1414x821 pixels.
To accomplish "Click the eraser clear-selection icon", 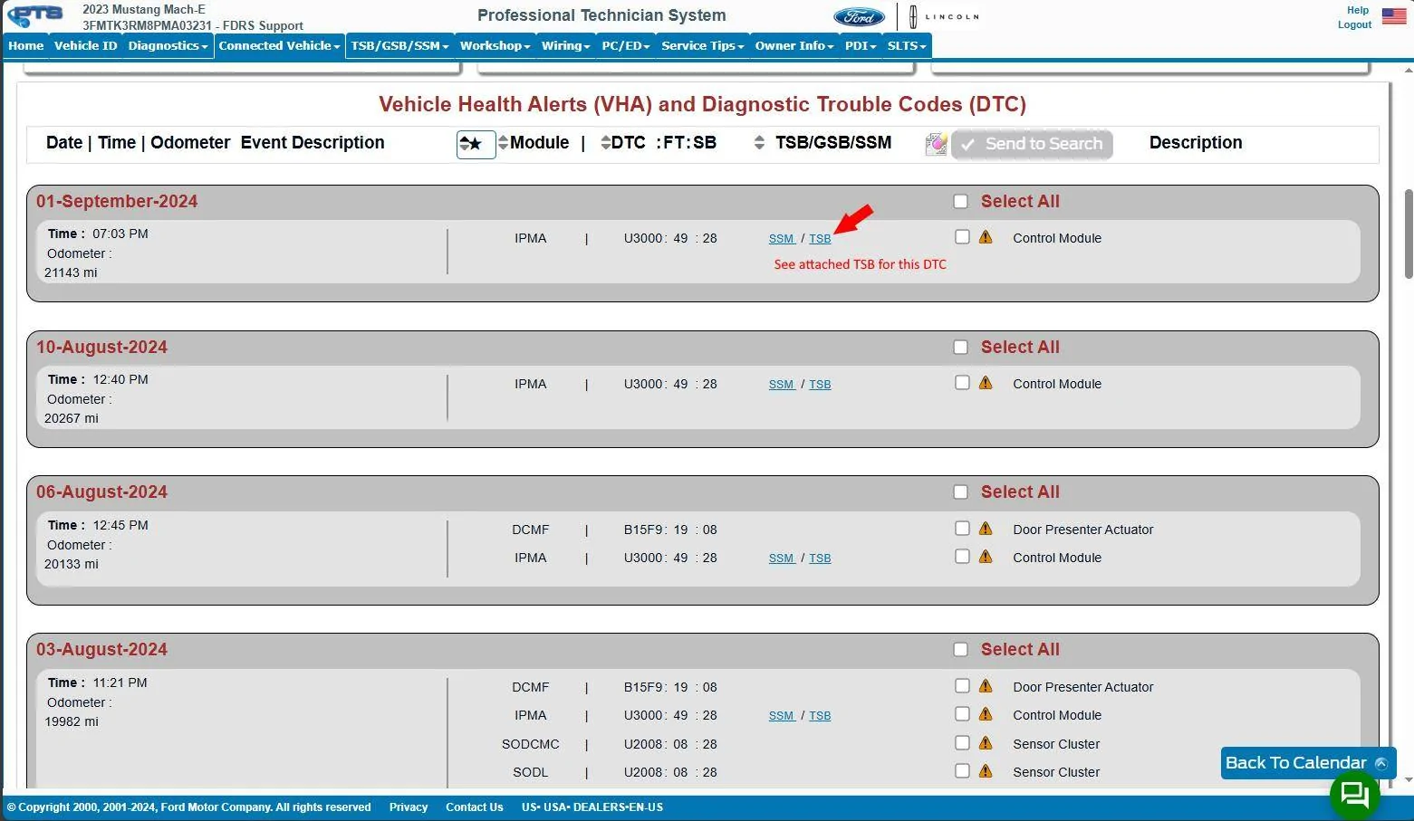I will point(936,144).
